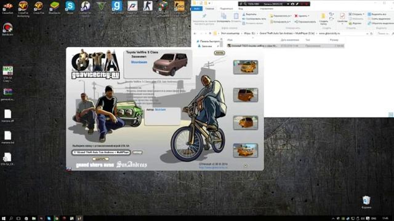Image resolution: width=394 pixels, height=221 pixels.
Task: Follow the Moonbeam replacement link
Action: [x=139, y=62]
